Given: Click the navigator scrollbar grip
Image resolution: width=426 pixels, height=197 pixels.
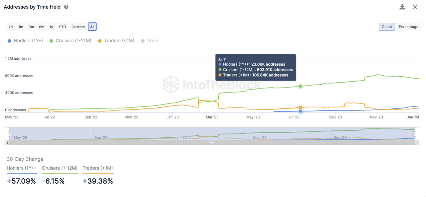Looking at the screenshot, I should pyautogui.click(x=212, y=142).
